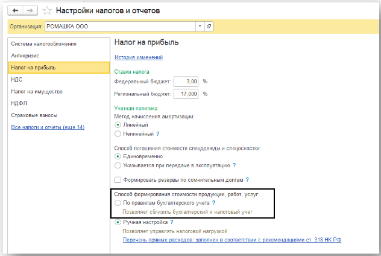Screen dimensions: 381x256
Task: Add page to favorites with star icon
Action: tap(47, 11)
